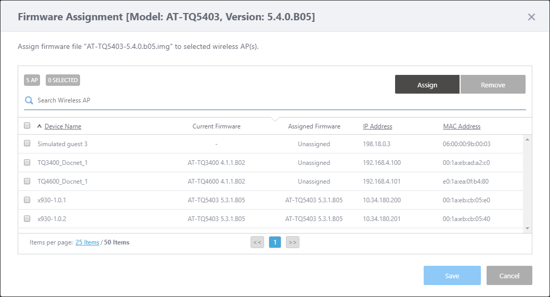Sort by Device Name column
Viewport: 550px width, 297px height.
[63, 126]
